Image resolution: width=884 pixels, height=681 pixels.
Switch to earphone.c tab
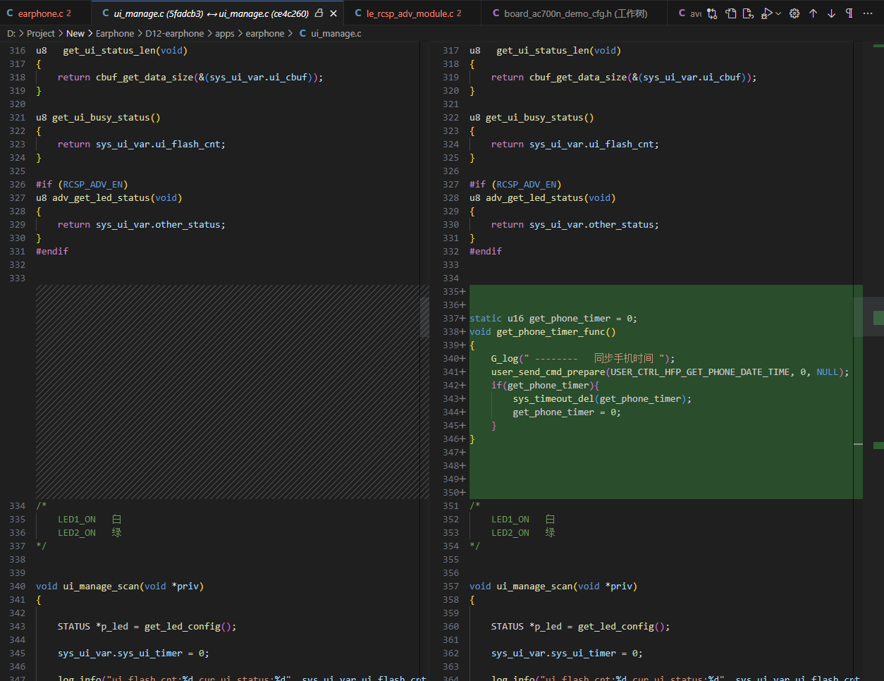click(x=46, y=13)
